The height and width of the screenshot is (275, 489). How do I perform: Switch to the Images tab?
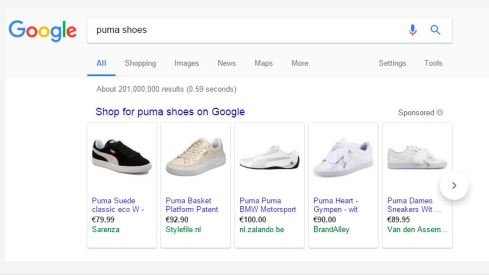pyautogui.click(x=186, y=63)
